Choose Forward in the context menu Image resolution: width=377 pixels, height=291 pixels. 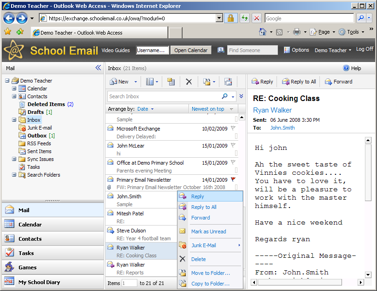[x=210, y=217]
